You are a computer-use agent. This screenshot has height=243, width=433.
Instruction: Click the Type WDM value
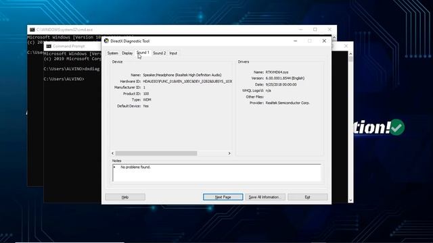tap(147, 100)
